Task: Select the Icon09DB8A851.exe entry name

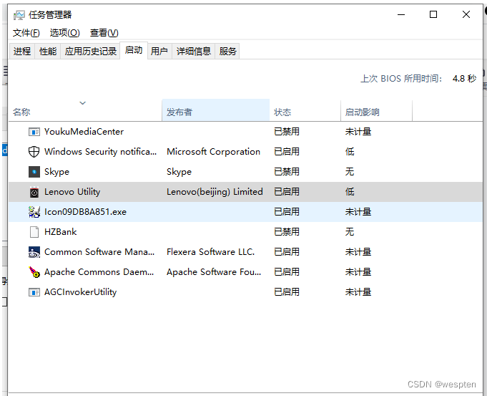Action: [85, 212]
